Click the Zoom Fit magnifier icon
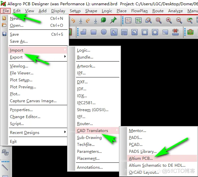The width and height of the screenshot is (198, 177). (x=148, y=21)
